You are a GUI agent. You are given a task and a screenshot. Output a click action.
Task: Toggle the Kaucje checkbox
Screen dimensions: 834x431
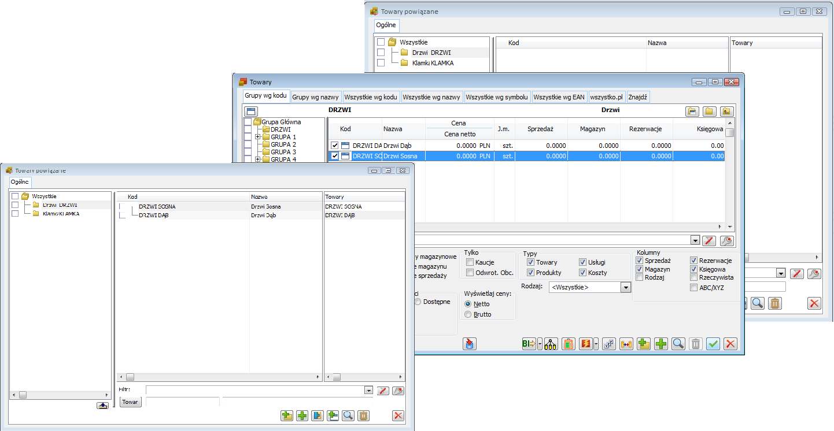[470, 262]
